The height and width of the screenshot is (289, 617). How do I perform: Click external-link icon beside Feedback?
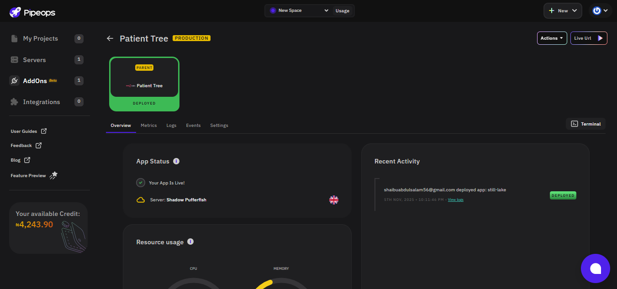coord(38,145)
